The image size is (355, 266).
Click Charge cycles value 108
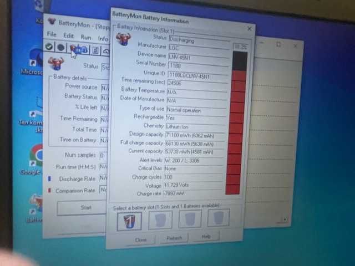[x=193, y=177]
